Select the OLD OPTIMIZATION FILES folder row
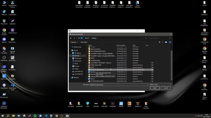 click(x=121, y=51)
